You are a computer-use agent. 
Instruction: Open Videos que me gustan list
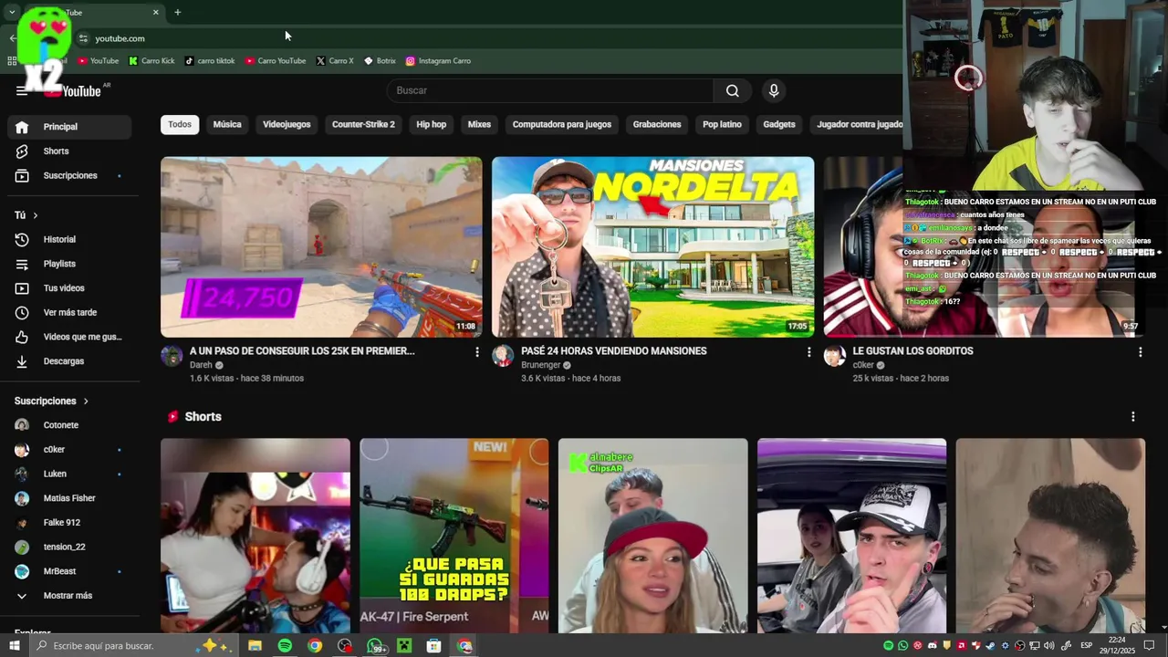pos(69,337)
